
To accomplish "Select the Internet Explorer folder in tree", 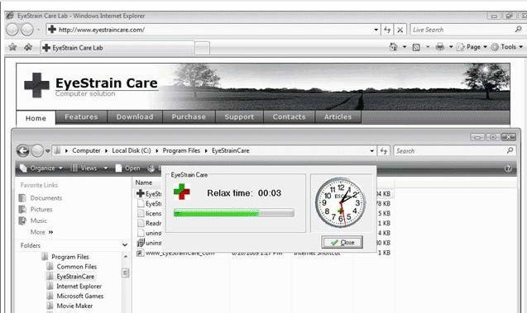I will (79, 287).
